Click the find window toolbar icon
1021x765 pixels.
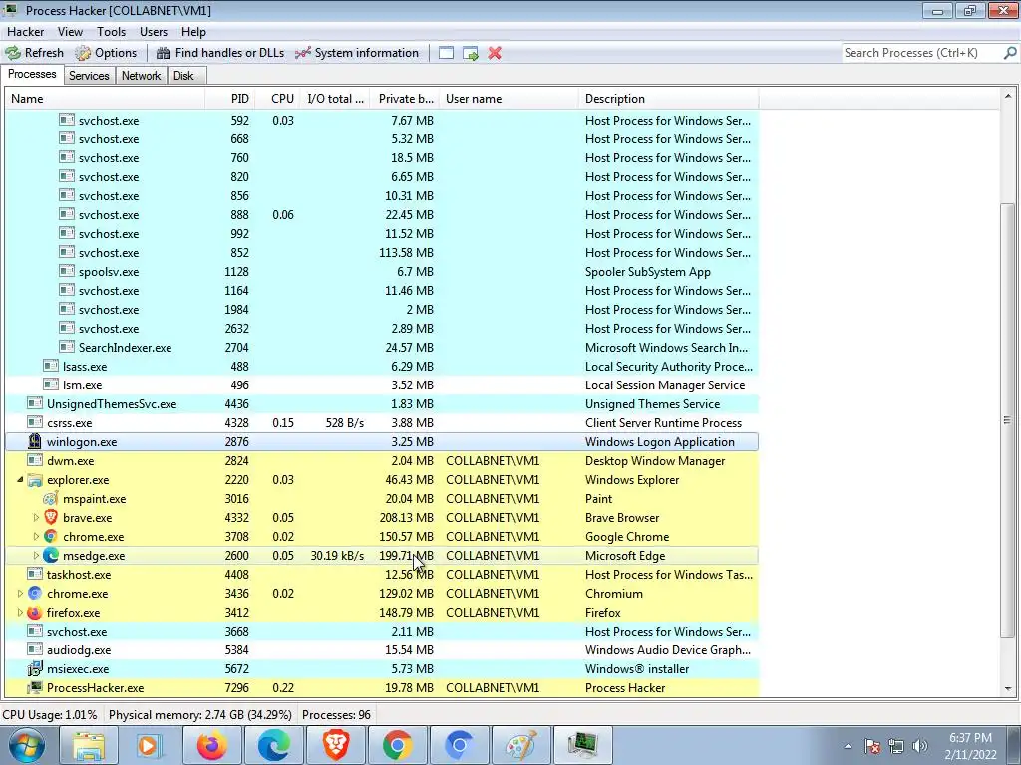(x=446, y=53)
